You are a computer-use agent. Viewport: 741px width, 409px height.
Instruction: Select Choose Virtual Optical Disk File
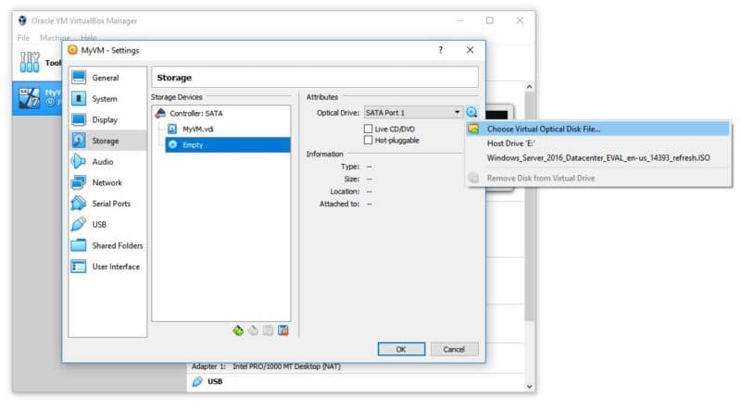click(x=544, y=129)
